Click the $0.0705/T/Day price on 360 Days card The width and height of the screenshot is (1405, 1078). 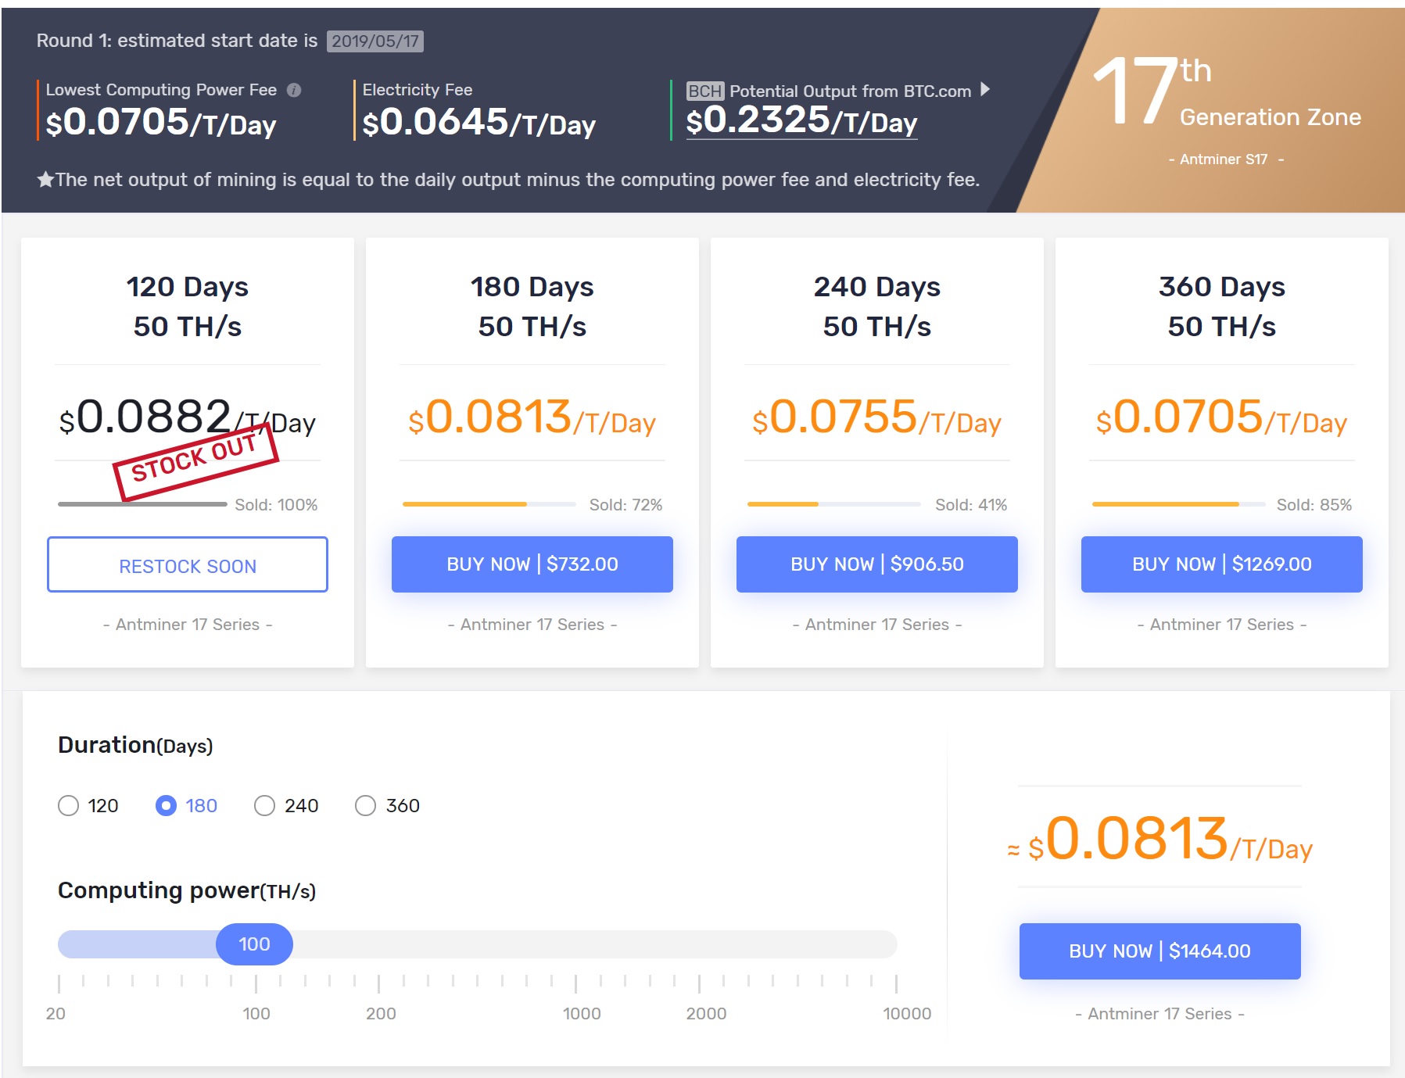[1221, 417]
